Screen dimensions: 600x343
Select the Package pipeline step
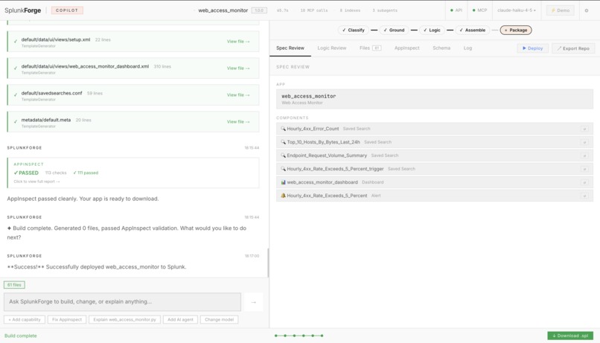click(x=516, y=30)
